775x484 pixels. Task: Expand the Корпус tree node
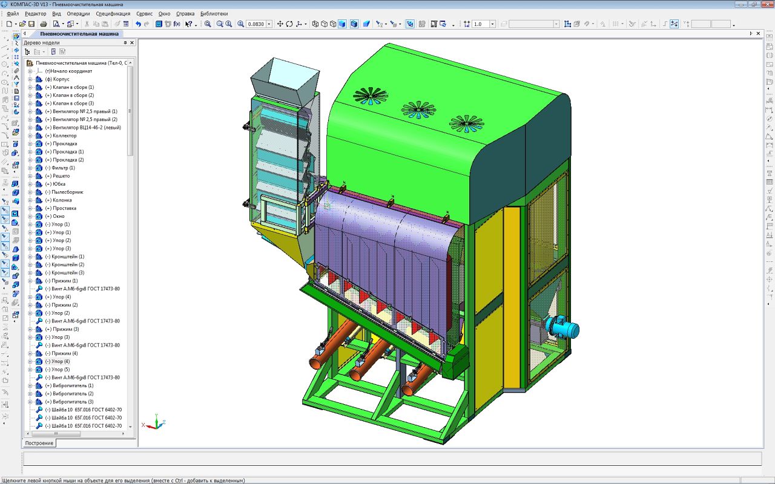pyautogui.click(x=30, y=79)
